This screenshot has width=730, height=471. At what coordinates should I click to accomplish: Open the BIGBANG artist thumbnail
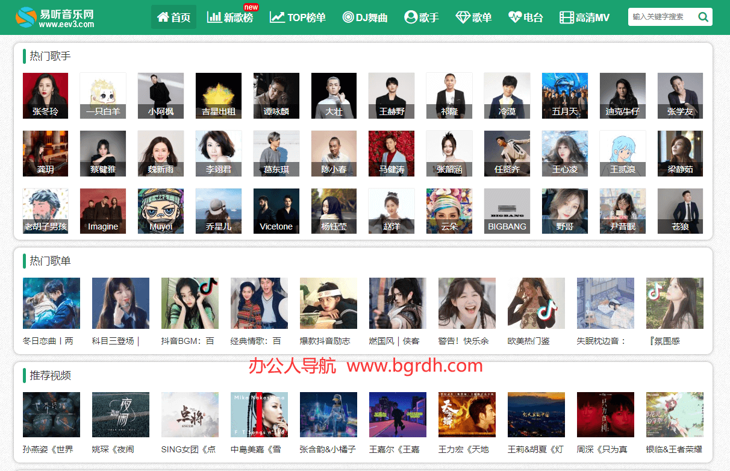pyautogui.click(x=507, y=211)
